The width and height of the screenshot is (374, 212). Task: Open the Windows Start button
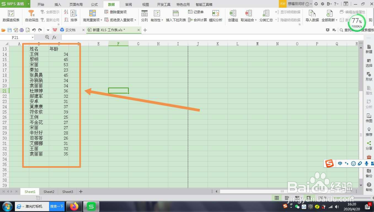point(7,206)
